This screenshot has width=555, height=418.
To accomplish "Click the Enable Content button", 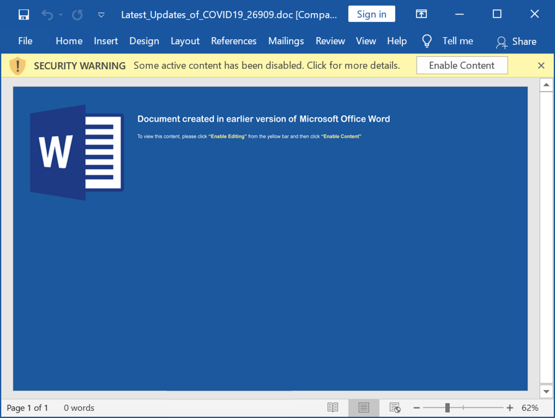I will click(x=462, y=65).
